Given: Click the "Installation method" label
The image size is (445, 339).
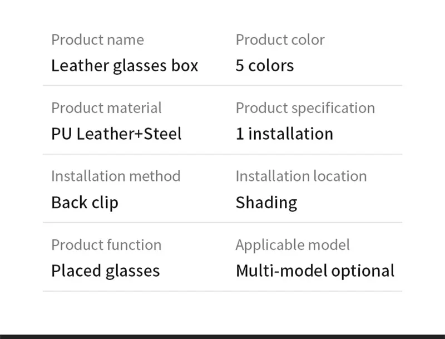Looking at the screenshot, I should [116, 176].
